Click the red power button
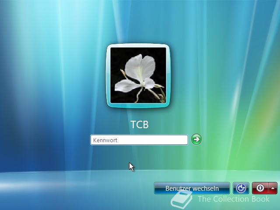Screen dimensions: 280x210 point(260,188)
